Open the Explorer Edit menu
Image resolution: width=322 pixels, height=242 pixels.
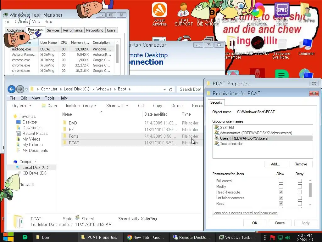click(x=24, y=98)
